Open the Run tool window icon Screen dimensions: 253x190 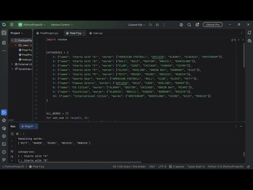click(x=4, y=112)
